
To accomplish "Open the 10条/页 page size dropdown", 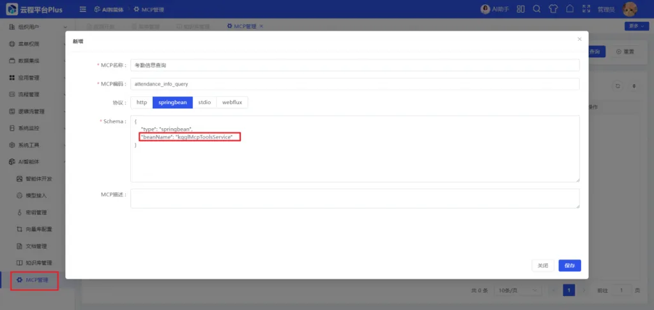I will pyautogui.click(x=517, y=290).
